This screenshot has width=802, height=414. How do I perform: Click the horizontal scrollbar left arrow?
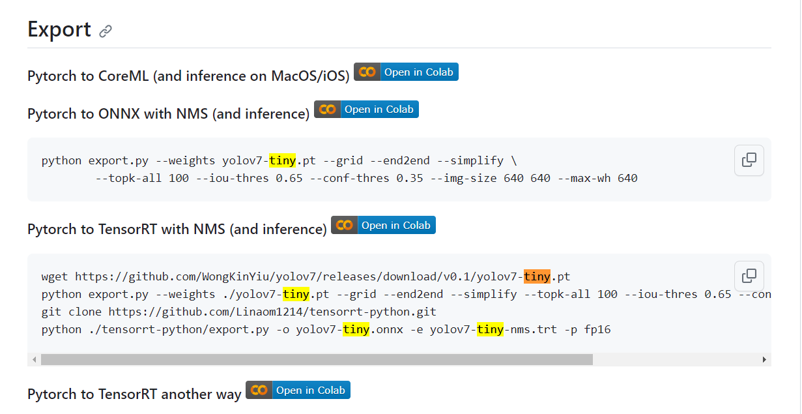pyautogui.click(x=34, y=360)
